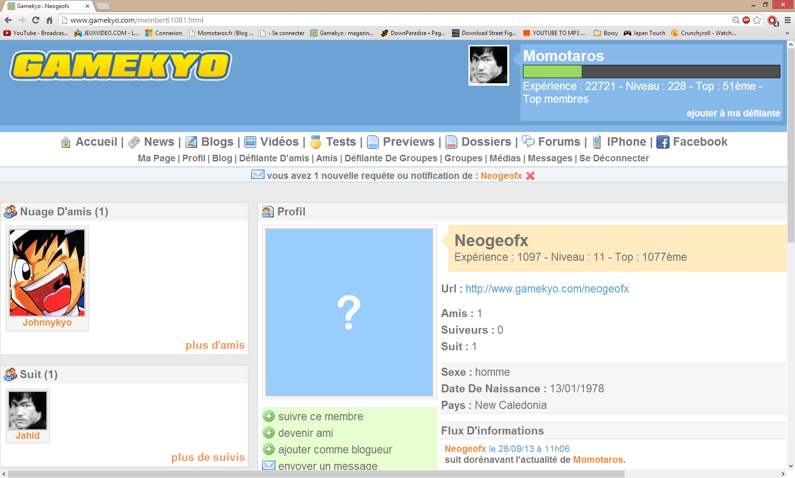
Task: Click the Accueil house icon
Action: pyautogui.click(x=66, y=142)
